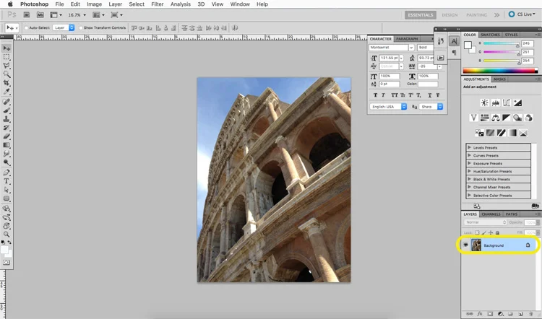Toggle Strikethrough in Character panel
542x319 pixels.
pos(438,95)
